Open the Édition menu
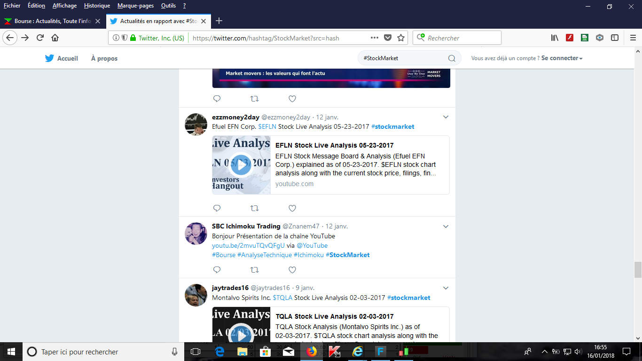 coord(36,6)
